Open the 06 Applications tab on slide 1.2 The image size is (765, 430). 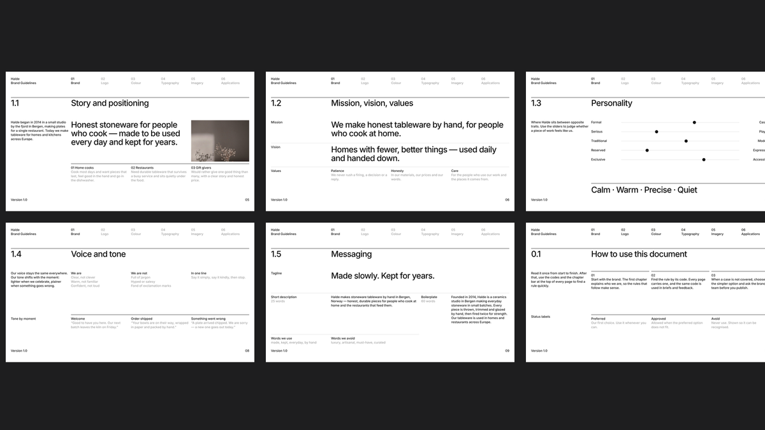pyautogui.click(x=490, y=81)
